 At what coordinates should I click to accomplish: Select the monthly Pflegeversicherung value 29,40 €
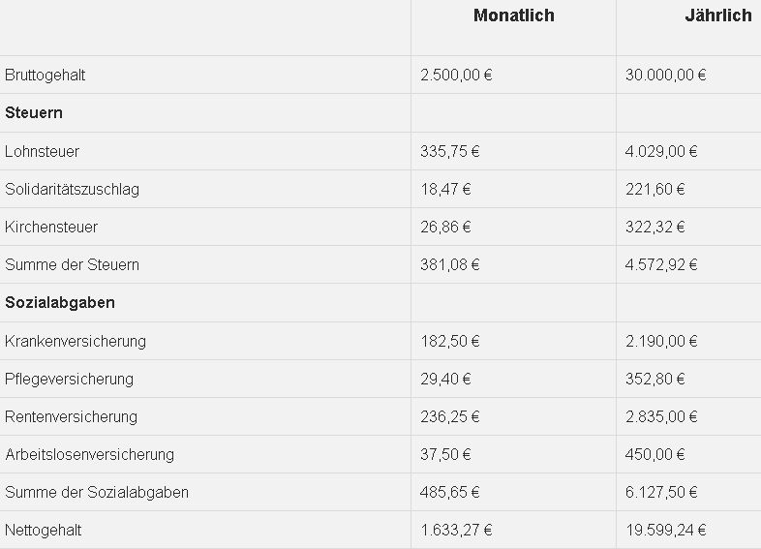(446, 379)
